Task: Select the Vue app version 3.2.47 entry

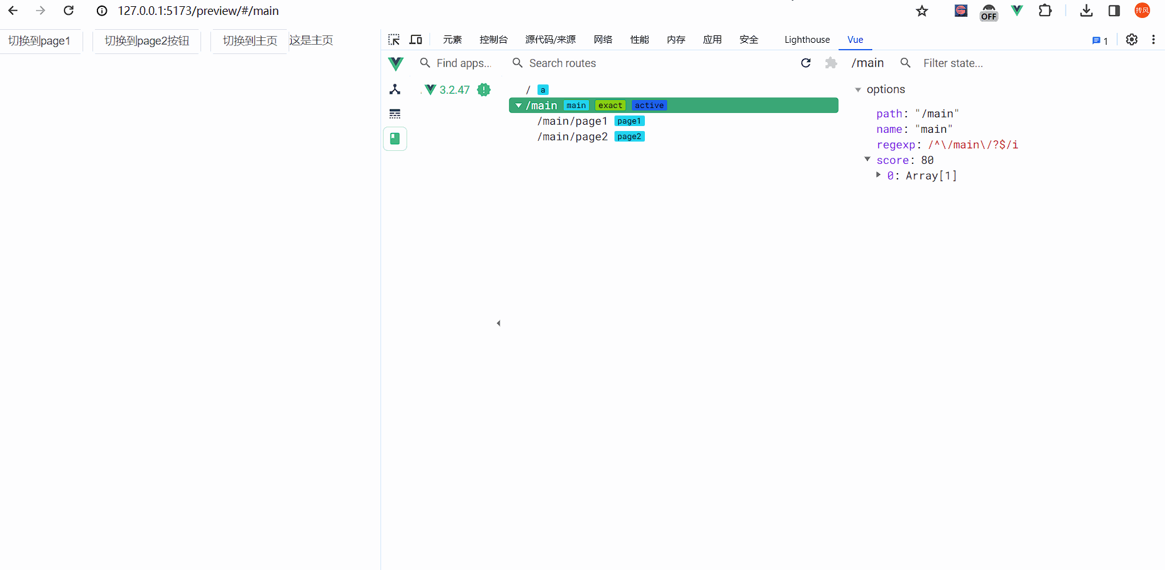Action: coord(456,90)
